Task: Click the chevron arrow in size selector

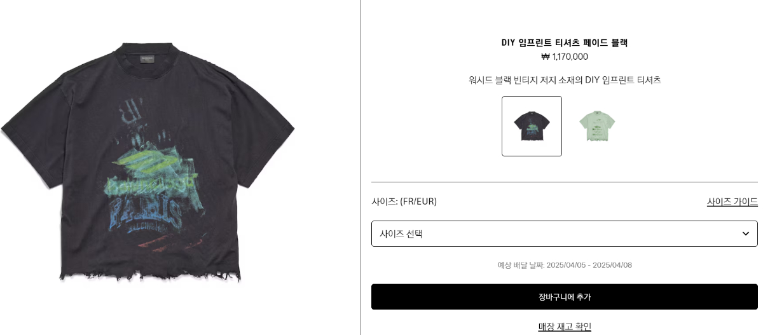Action: coord(745,233)
